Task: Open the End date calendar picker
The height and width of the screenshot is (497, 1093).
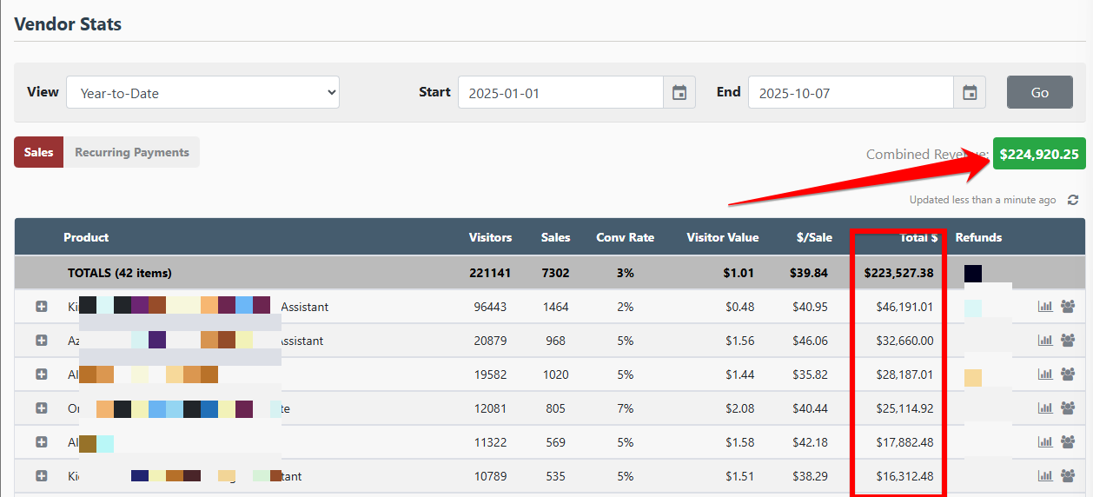Action: coord(970,92)
